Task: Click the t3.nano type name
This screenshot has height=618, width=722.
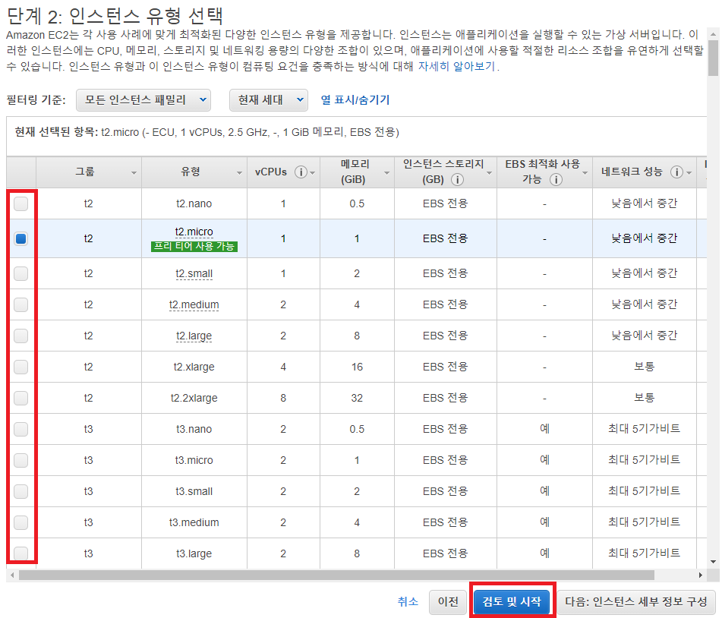Action: click(194, 429)
